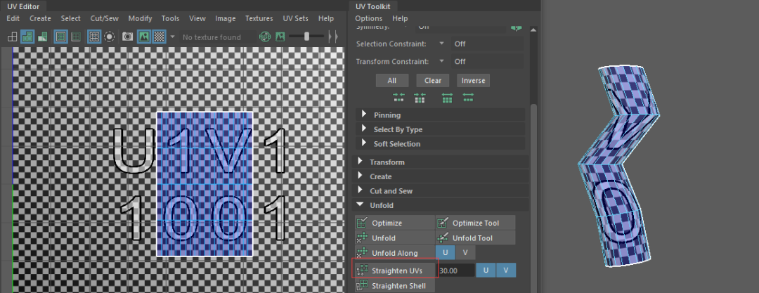Expand the Soft Selection section
The image size is (759, 293).
(x=440, y=144)
